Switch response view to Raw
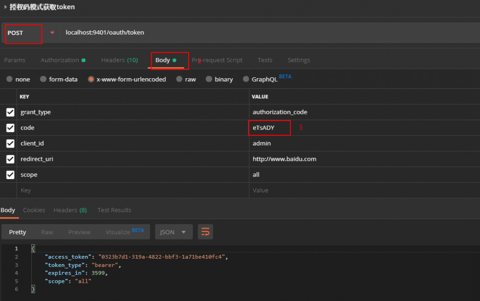The height and width of the screenshot is (301, 480). [47, 232]
